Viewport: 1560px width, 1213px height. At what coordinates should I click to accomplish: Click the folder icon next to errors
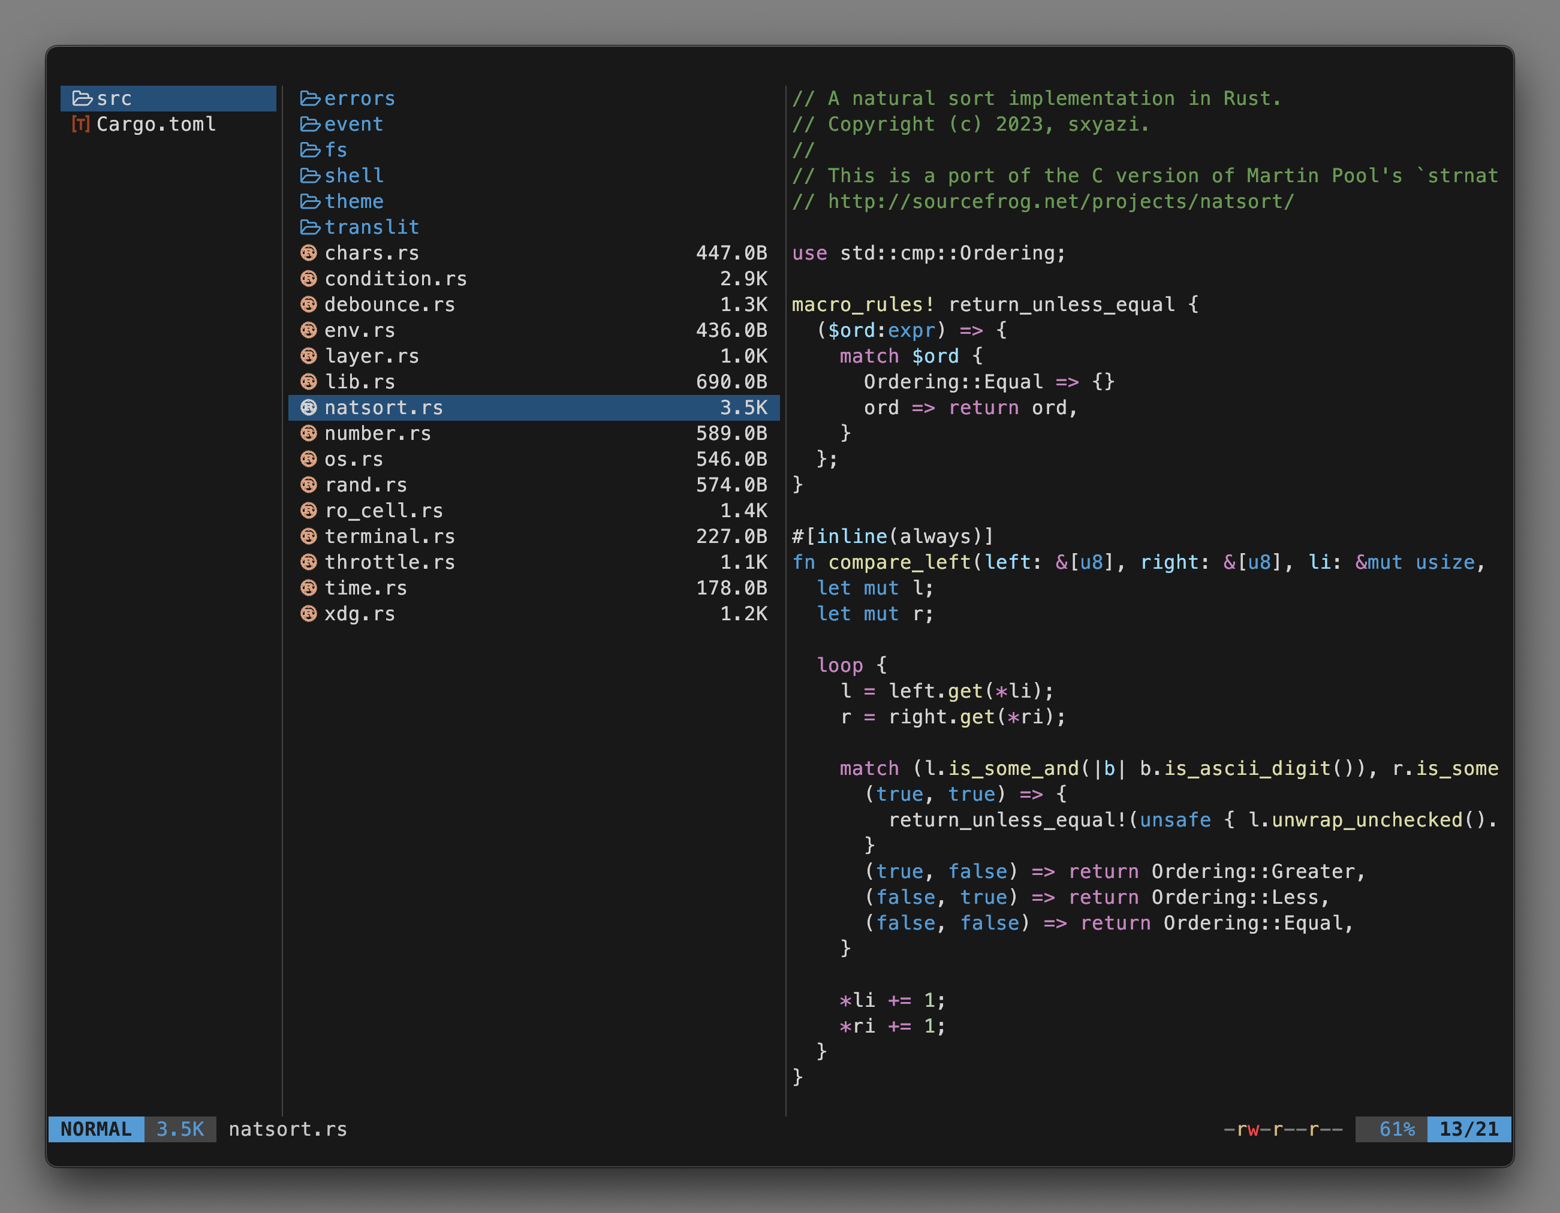[311, 98]
